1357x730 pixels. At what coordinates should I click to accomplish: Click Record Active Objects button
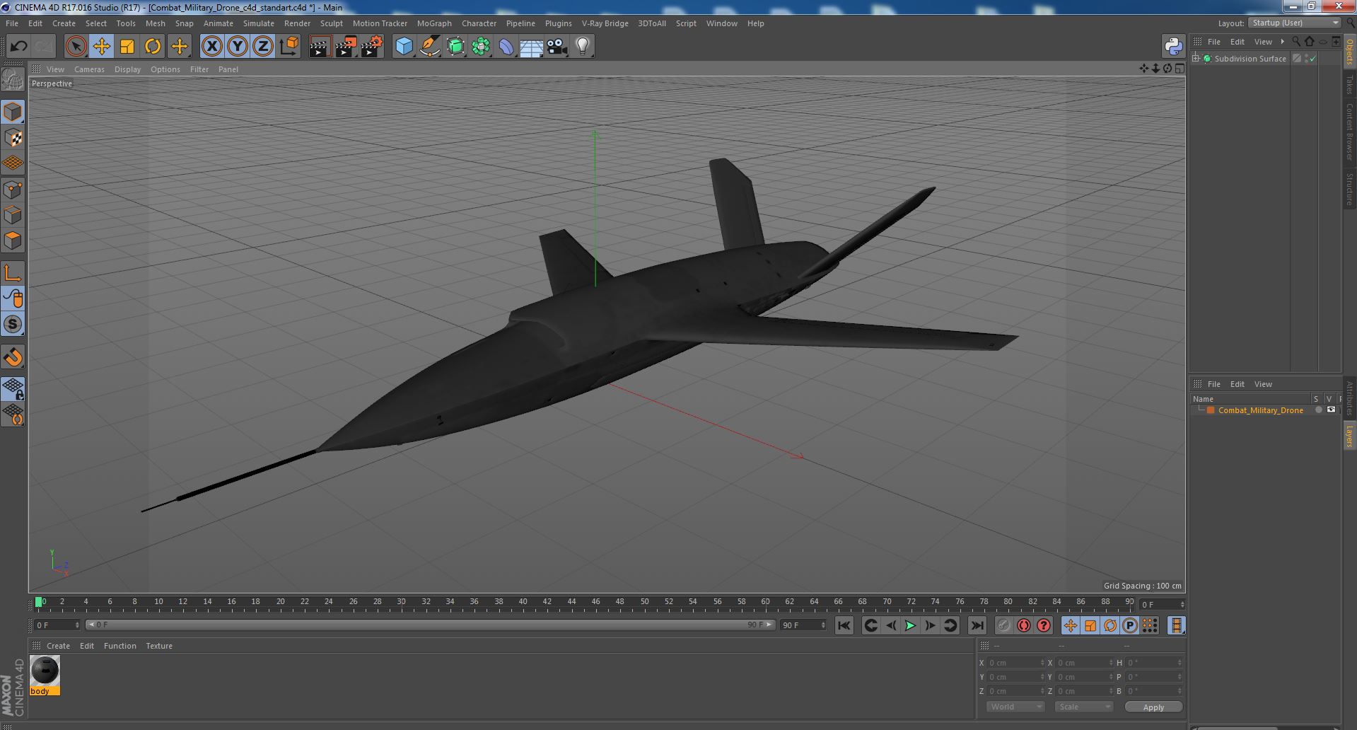1003,625
